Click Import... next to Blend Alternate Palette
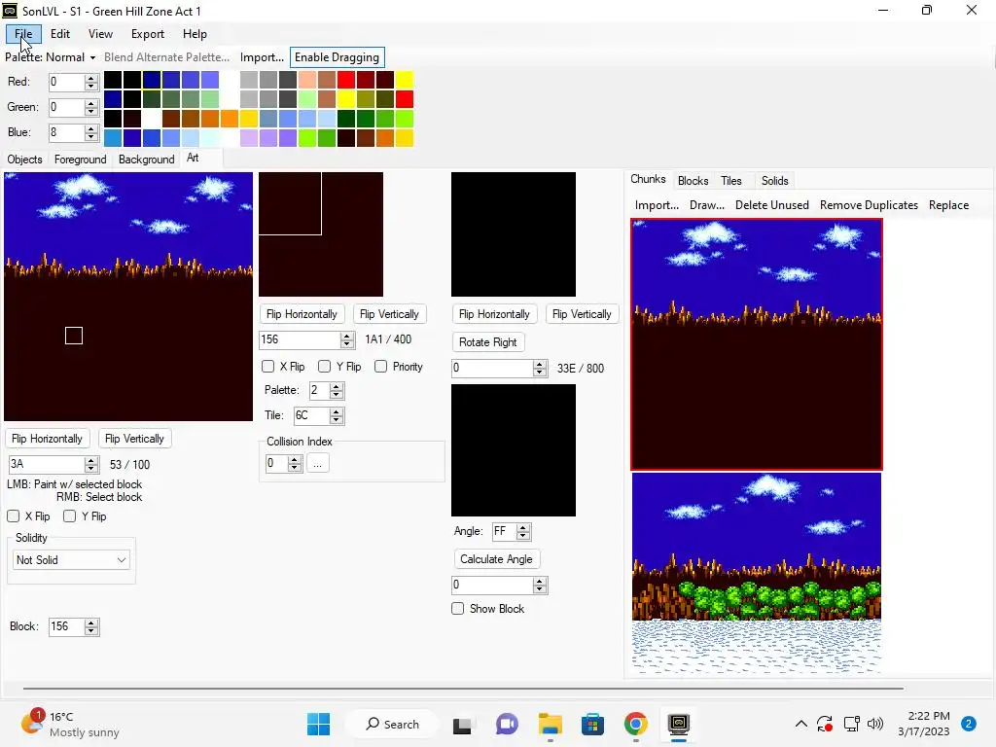 coord(262,57)
